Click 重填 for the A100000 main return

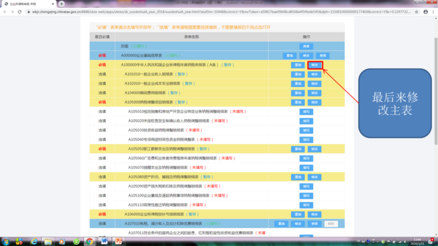coord(298,65)
